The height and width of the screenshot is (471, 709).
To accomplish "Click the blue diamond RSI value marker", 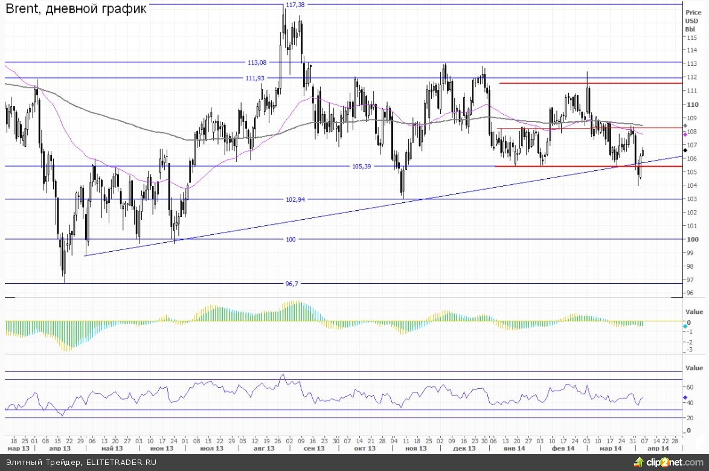I will 685,398.
